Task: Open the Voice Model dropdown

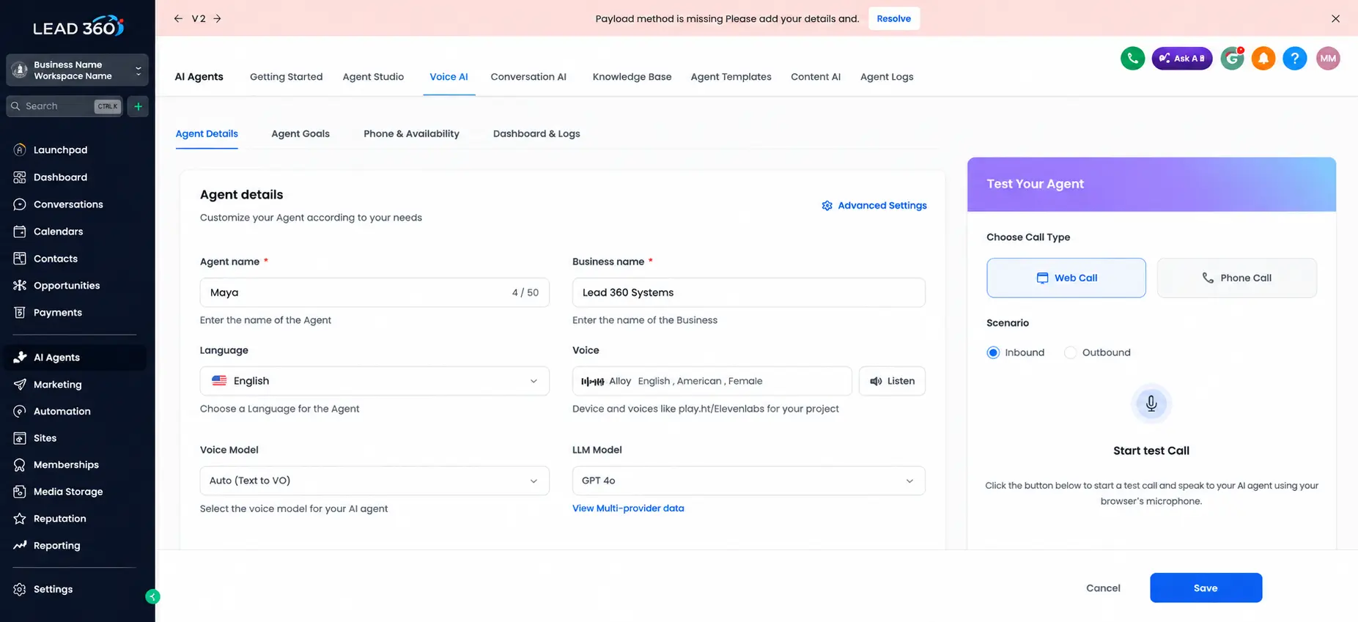Action: click(x=374, y=481)
